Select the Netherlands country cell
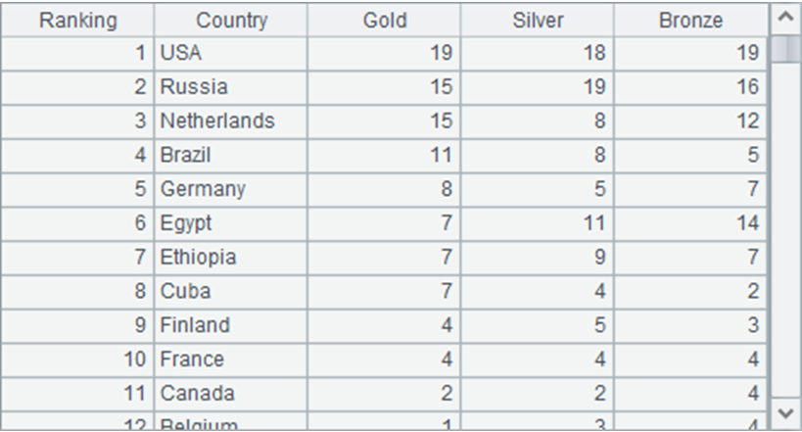Image resolution: width=802 pixels, height=432 pixels. click(231, 121)
